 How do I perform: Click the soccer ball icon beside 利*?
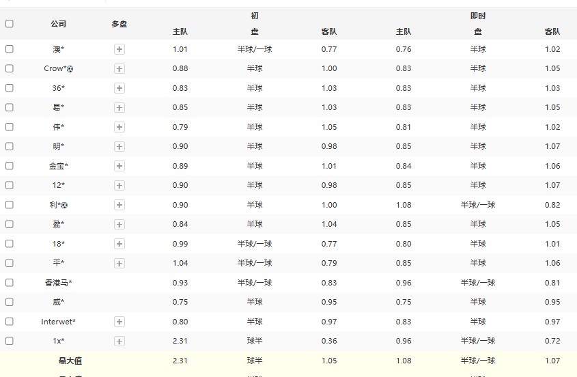pyautogui.click(x=64, y=205)
